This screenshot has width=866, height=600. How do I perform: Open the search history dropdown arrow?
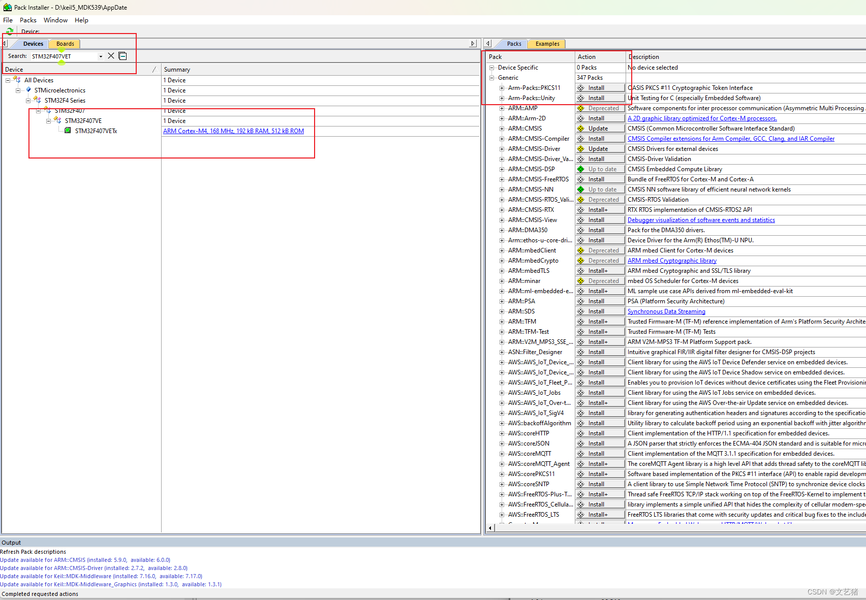101,56
